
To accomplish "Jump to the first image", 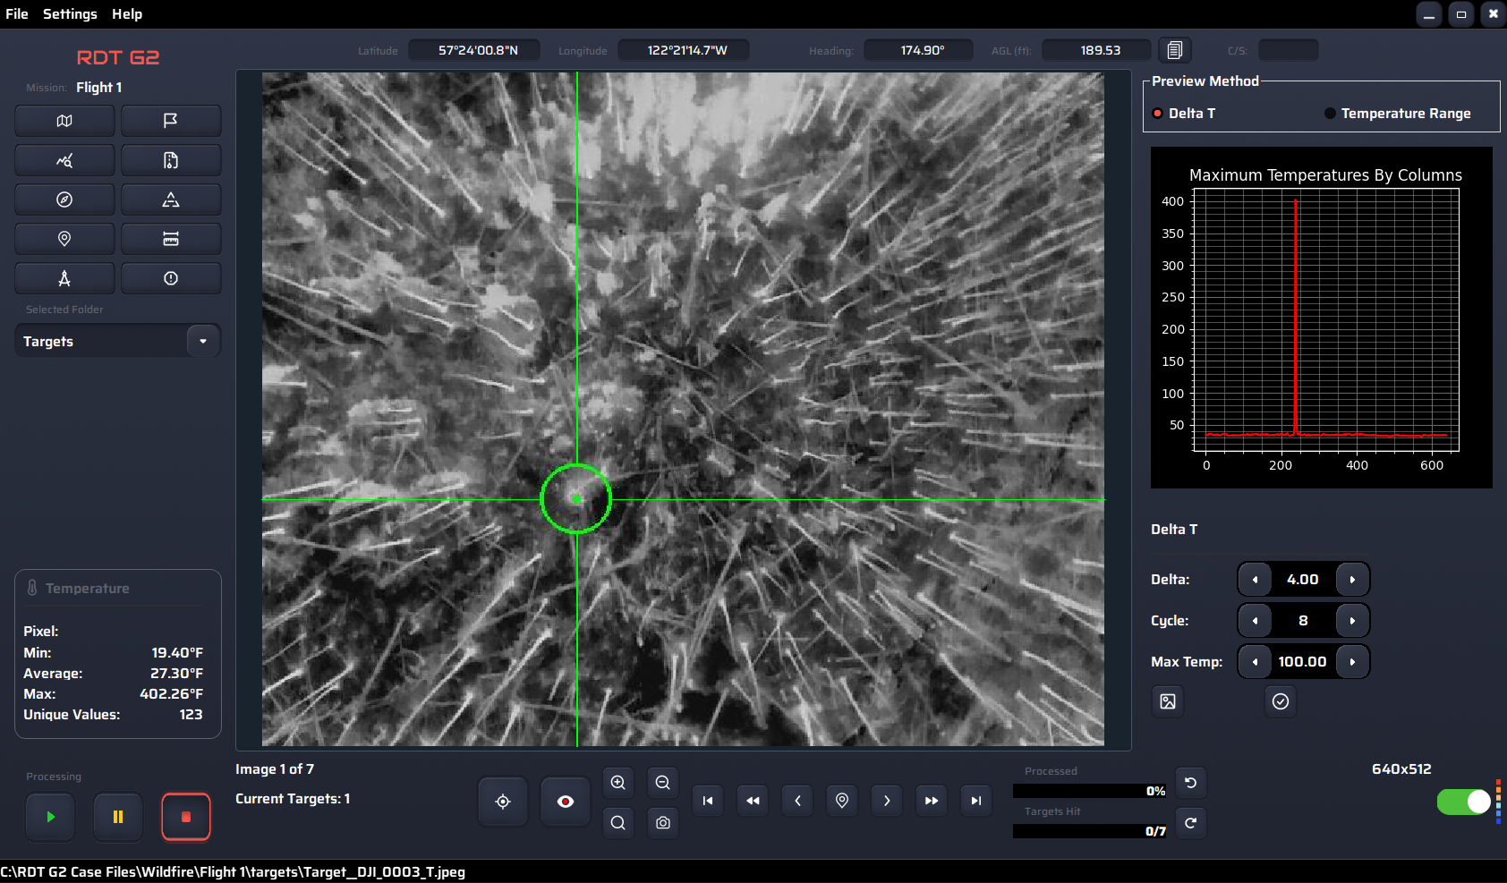I will click(708, 801).
